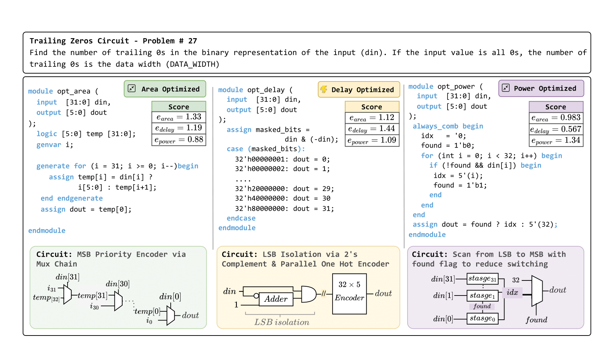This screenshot has height=348, width=612.
Task: Click the line "assign dout = temp[0];"
Action: pos(86,209)
